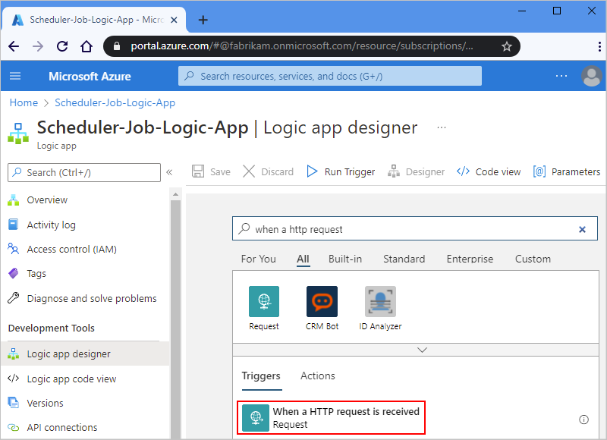Select the ID Analyzer connector icon
Screen dimensions: 607x440
(x=381, y=301)
